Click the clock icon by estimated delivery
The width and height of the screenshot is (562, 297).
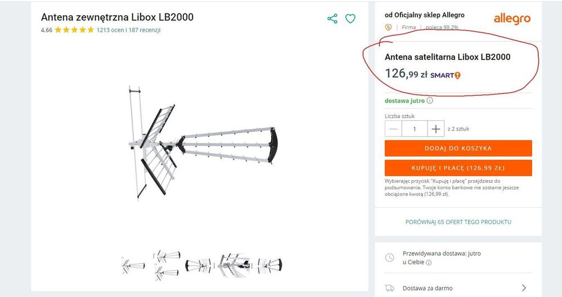tap(389, 258)
